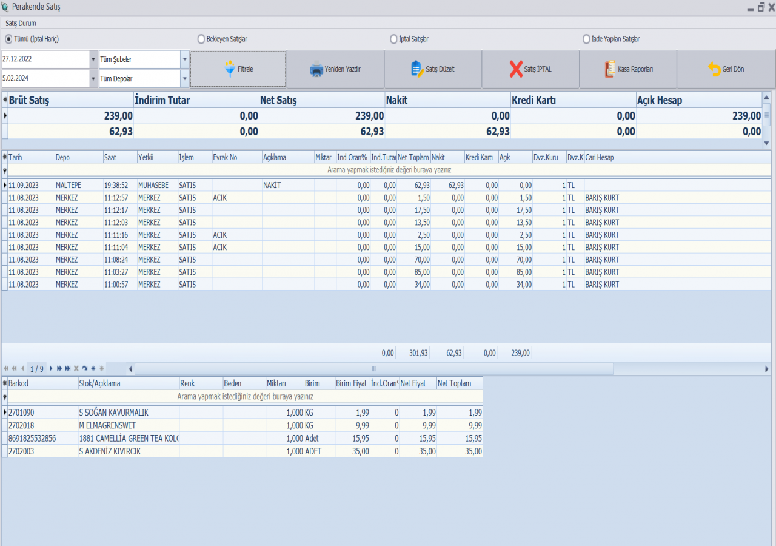Click the previous record navigator arrow
776x546 pixels.
click(22, 368)
